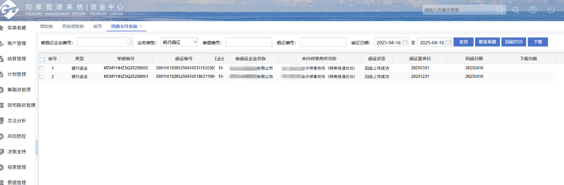
Task: Open 账户管理 menu in sidebar
Action: point(16,43)
